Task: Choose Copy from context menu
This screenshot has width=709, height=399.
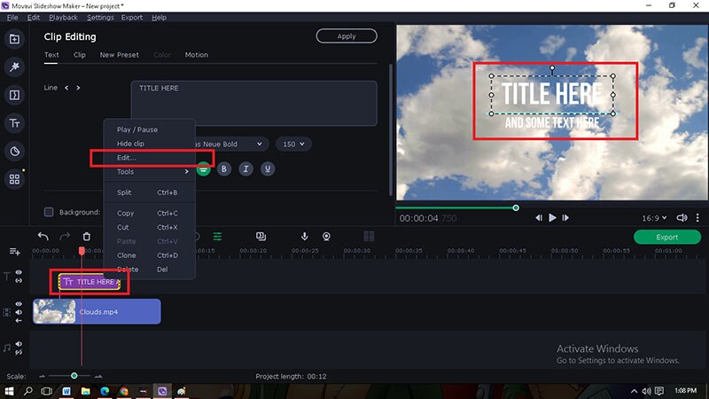Action: coord(150,213)
